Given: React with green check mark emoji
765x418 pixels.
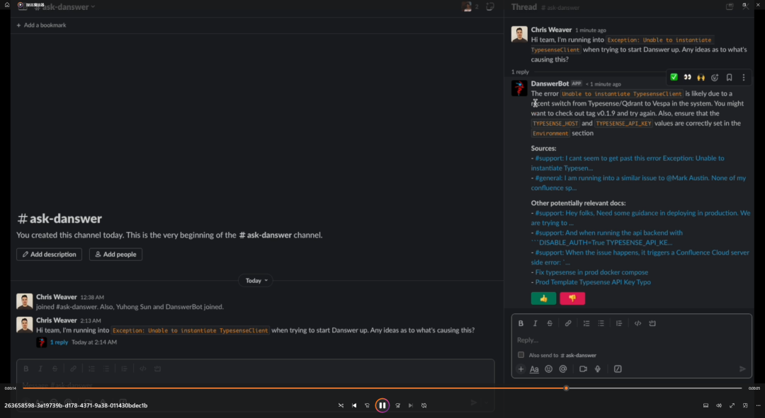Looking at the screenshot, I should pyautogui.click(x=674, y=77).
